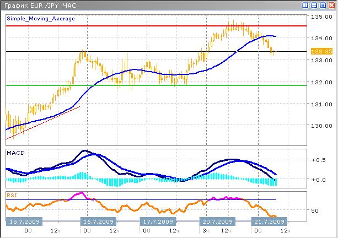338x238 pixels.
Task: Select the RSI indicator label
Action: click(x=12, y=195)
